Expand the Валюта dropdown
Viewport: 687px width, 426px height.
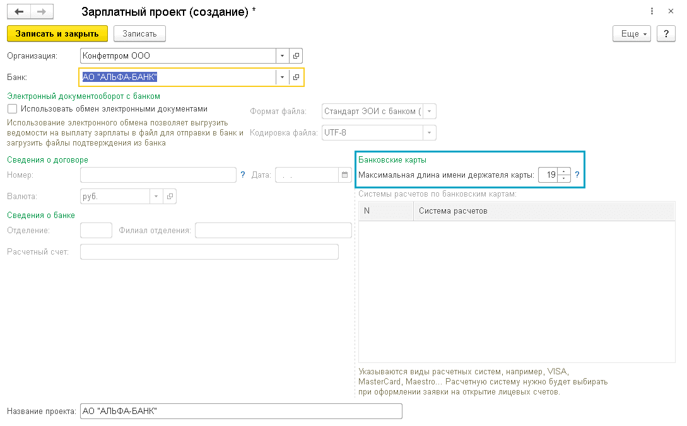(156, 197)
